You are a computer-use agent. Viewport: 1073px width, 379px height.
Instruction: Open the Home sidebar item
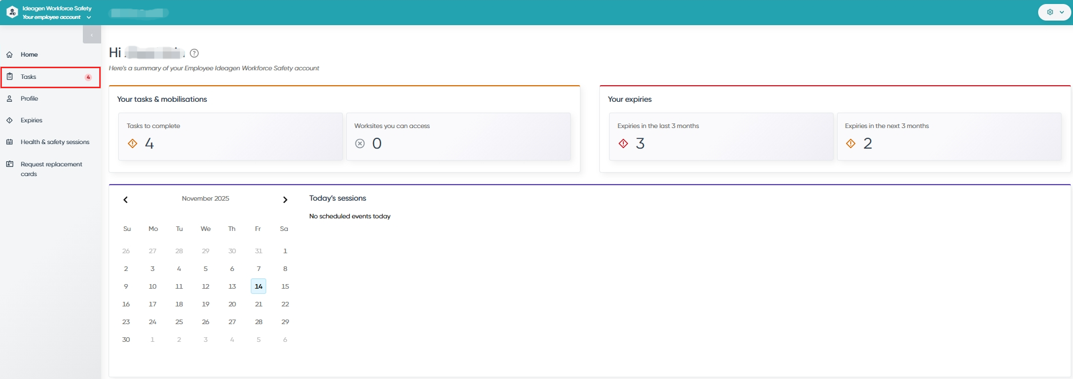coord(50,55)
